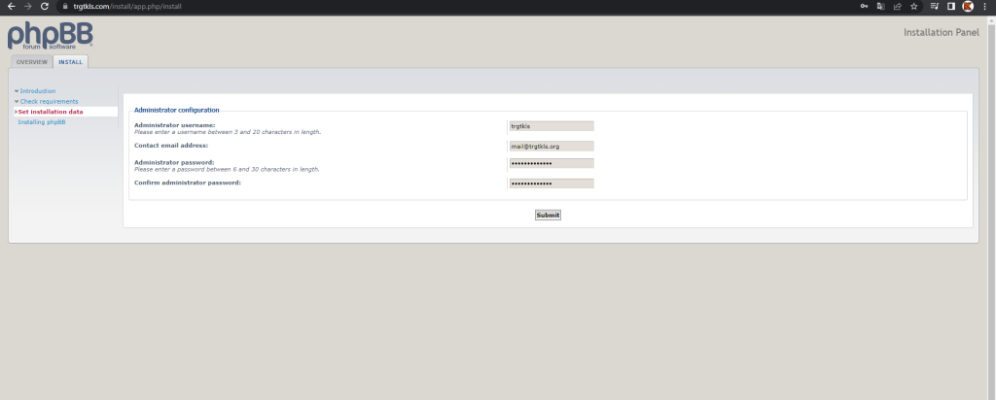Open Check requirements step in sidebar
The image size is (996, 400).
pyautogui.click(x=49, y=101)
